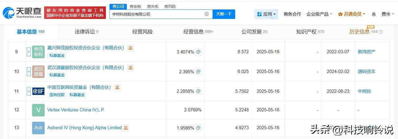The image size is (398, 139).
Task: Click the 4.9273 capital value
Action: pos(241,128)
